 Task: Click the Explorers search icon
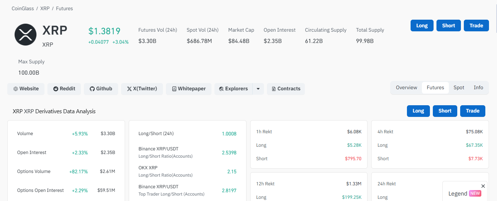221,89
